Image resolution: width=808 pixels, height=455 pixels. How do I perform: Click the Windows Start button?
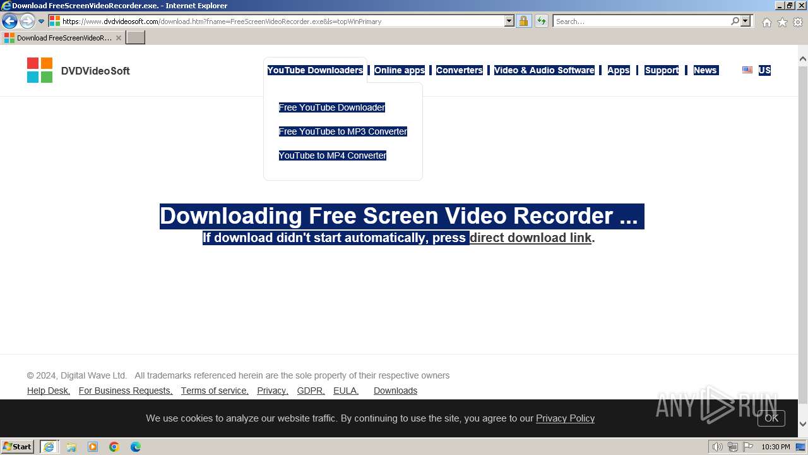coord(18,447)
